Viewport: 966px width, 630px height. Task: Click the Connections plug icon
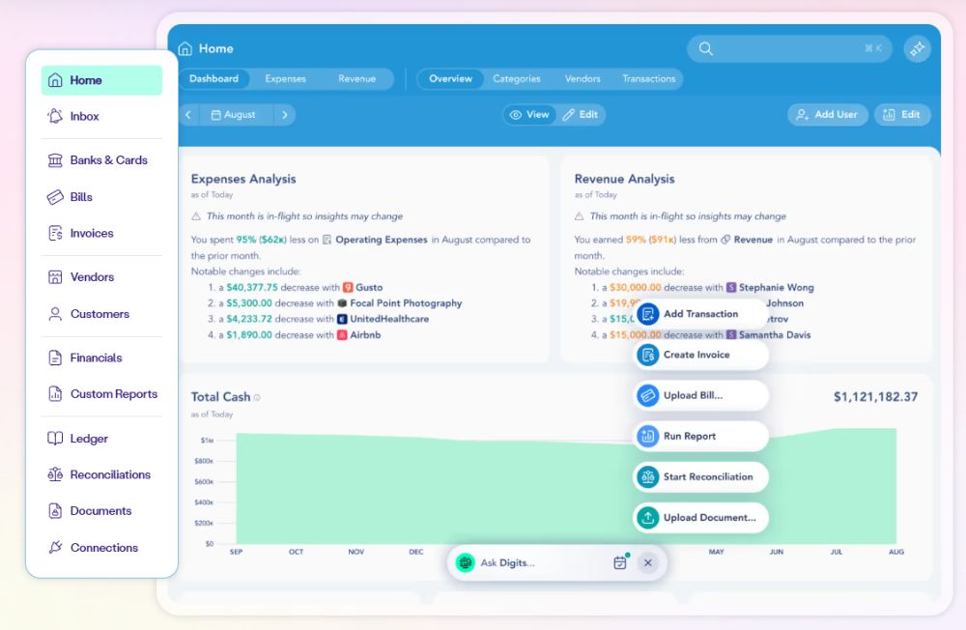click(x=55, y=548)
